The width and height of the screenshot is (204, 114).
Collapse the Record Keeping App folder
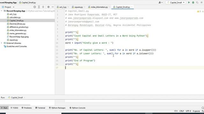point(2,11)
